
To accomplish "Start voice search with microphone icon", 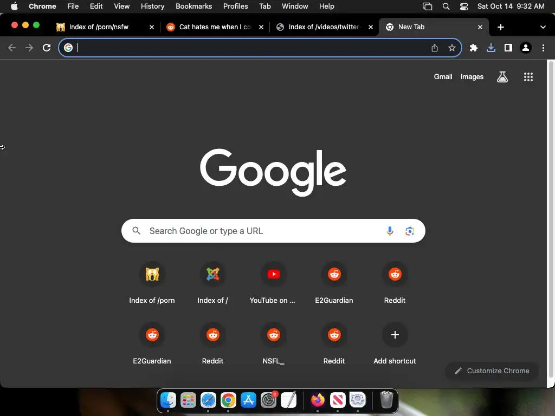I will tap(390, 231).
